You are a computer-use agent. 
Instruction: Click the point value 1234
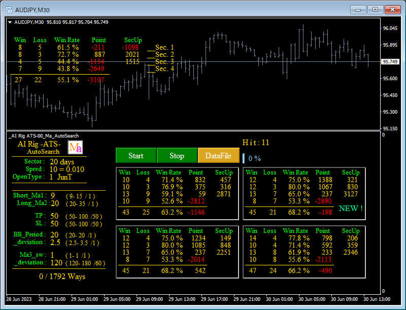[x=198, y=238]
